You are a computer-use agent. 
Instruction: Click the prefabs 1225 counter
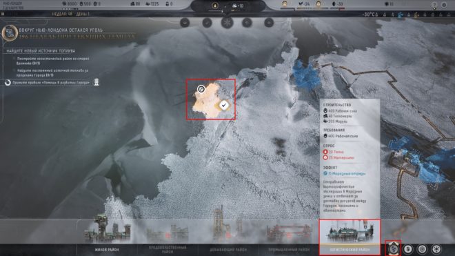coord(152,3)
